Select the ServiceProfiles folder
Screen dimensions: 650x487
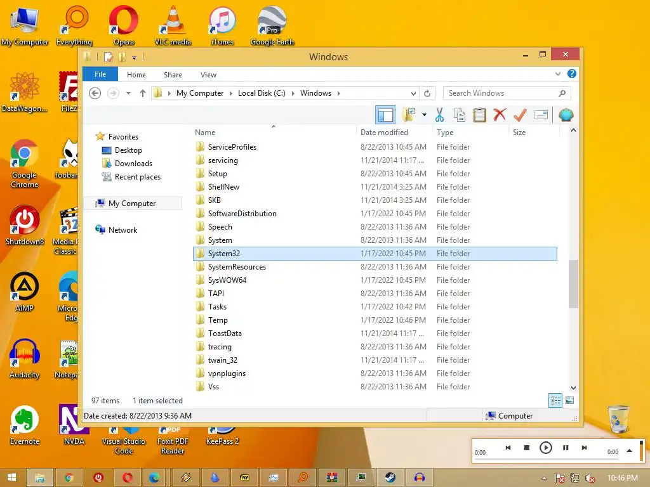pyautogui.click(x=375, y=147)
